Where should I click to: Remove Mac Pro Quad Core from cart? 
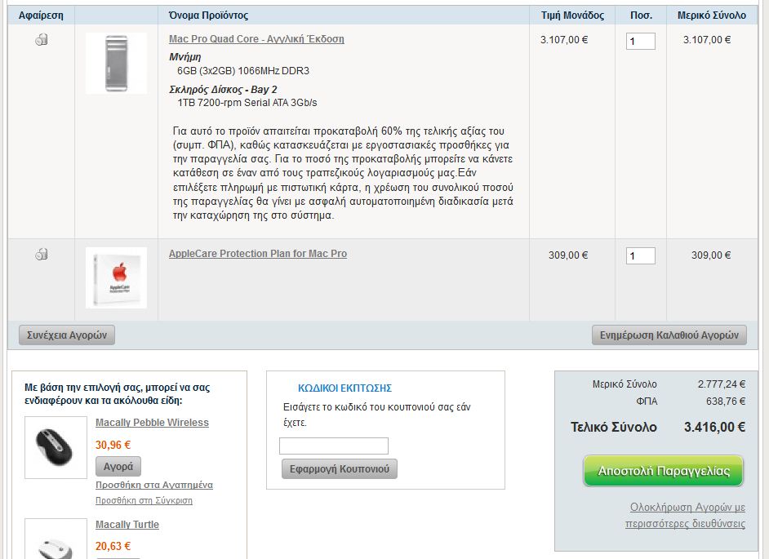click(x=42, y=39)
